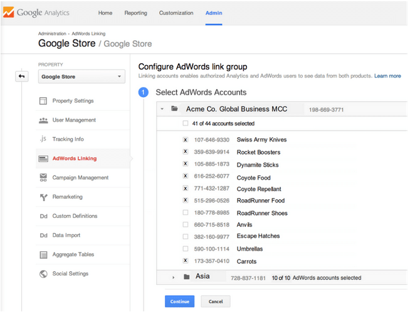The width and height of the screenshot is (410, 312).
Task: Click the Google Store page title
Action: pyautogui.click(x=66, y=43)
